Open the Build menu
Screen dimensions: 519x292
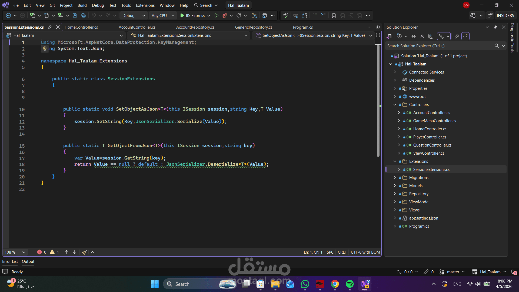point(82,5)
